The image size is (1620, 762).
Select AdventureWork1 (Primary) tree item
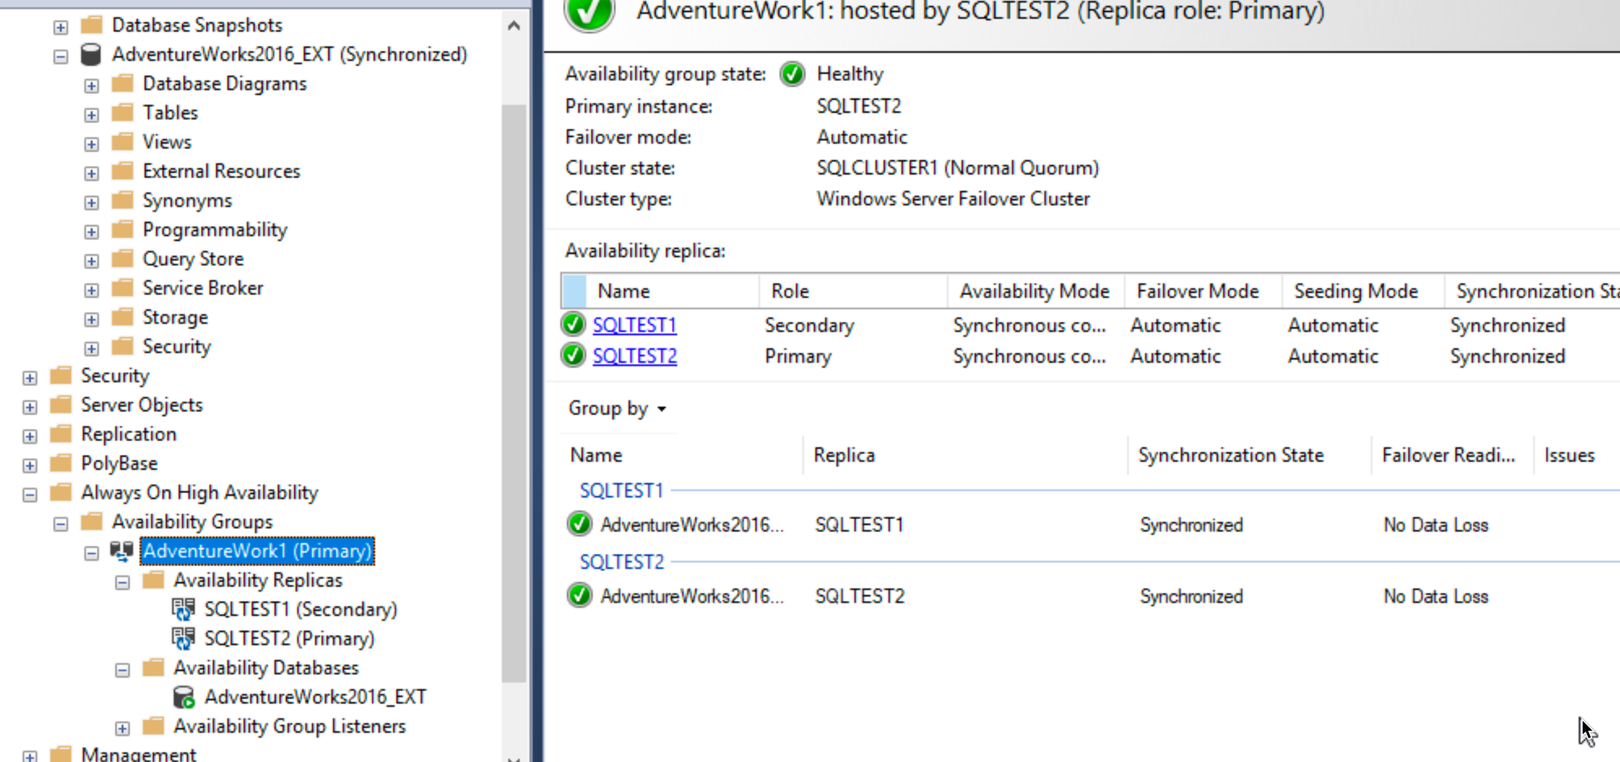point(257,551)
